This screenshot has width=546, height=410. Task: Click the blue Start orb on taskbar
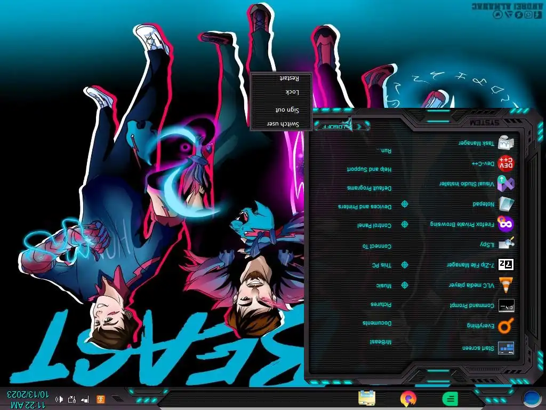point(532,398)
